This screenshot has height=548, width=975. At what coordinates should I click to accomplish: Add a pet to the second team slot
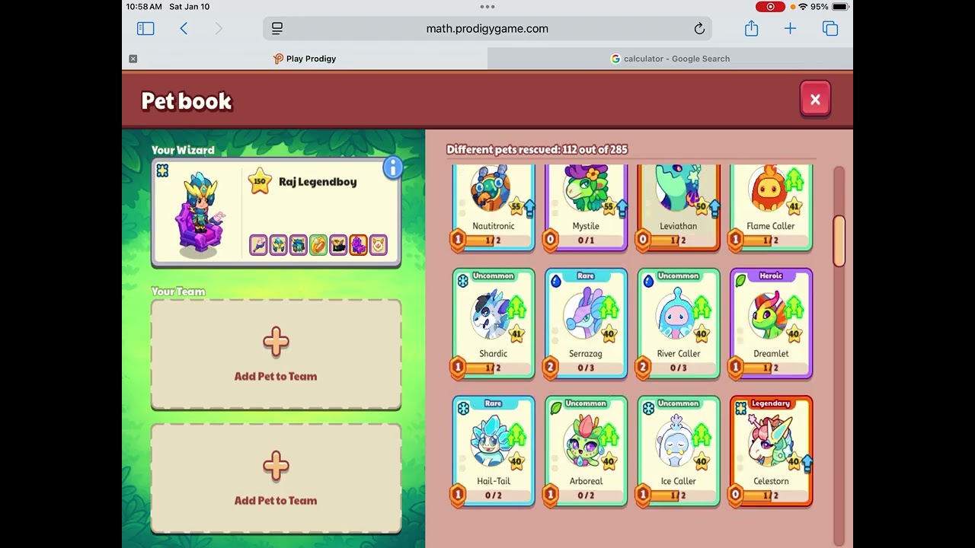coord(276,478)
